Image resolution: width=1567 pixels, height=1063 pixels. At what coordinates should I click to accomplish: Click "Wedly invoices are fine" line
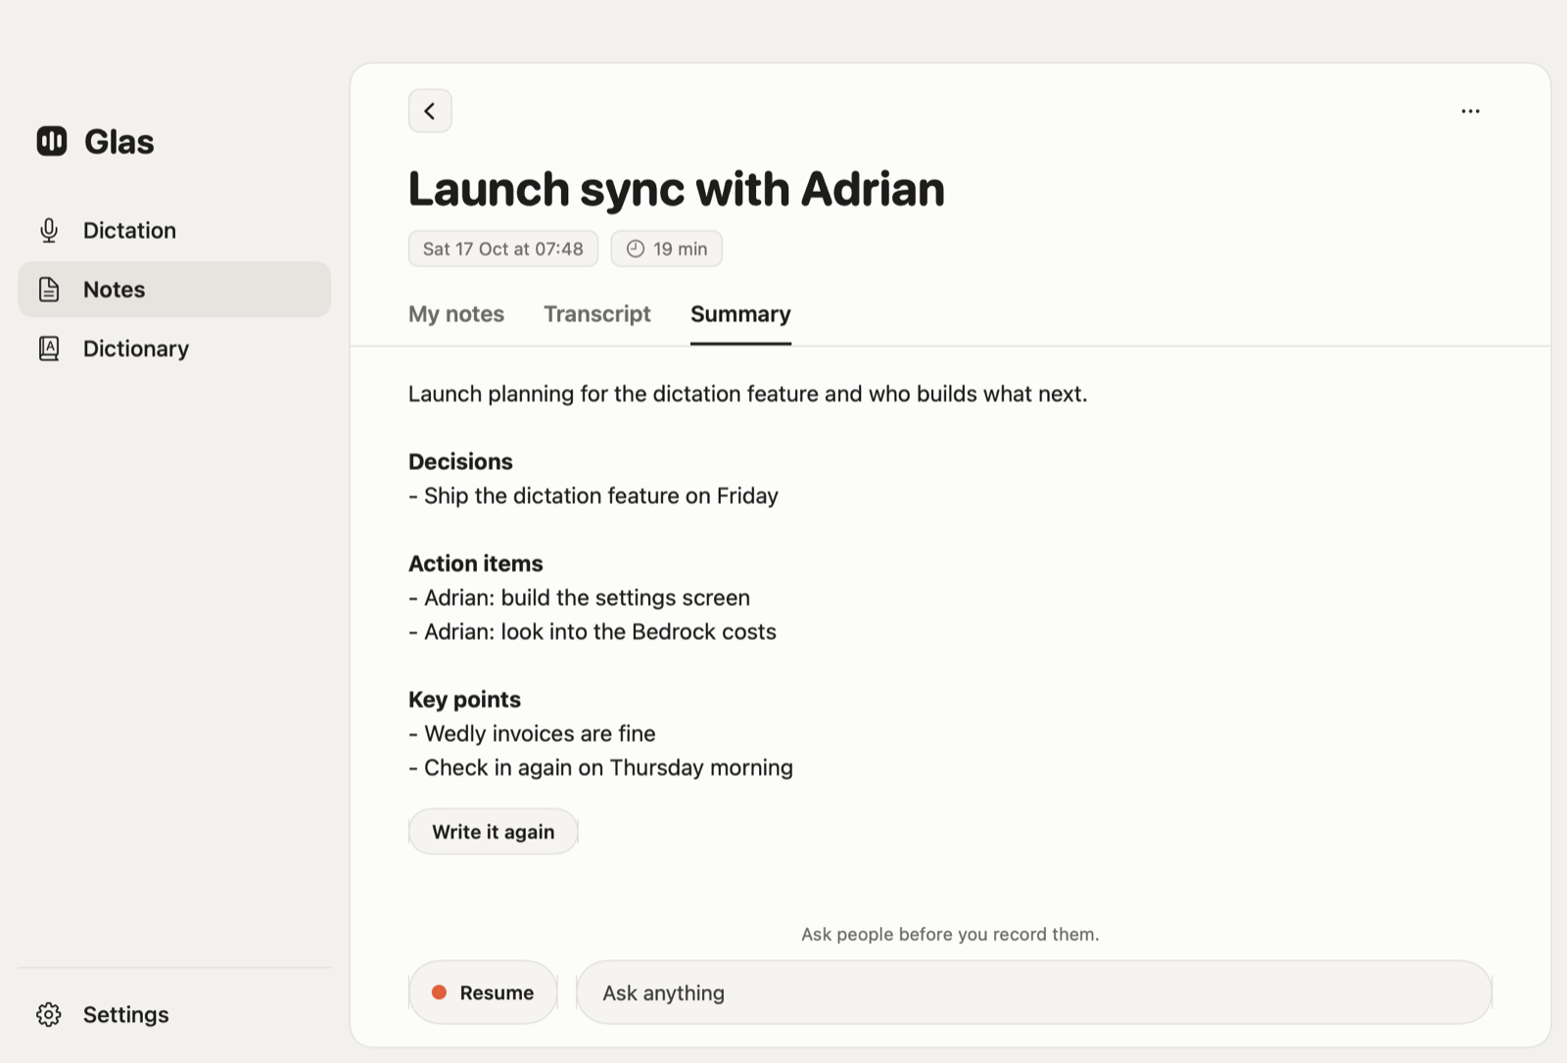click(532, 733)
